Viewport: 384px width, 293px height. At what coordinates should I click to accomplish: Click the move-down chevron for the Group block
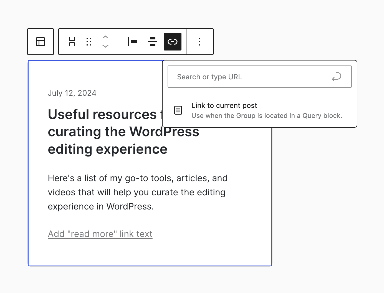click(105, 46)
